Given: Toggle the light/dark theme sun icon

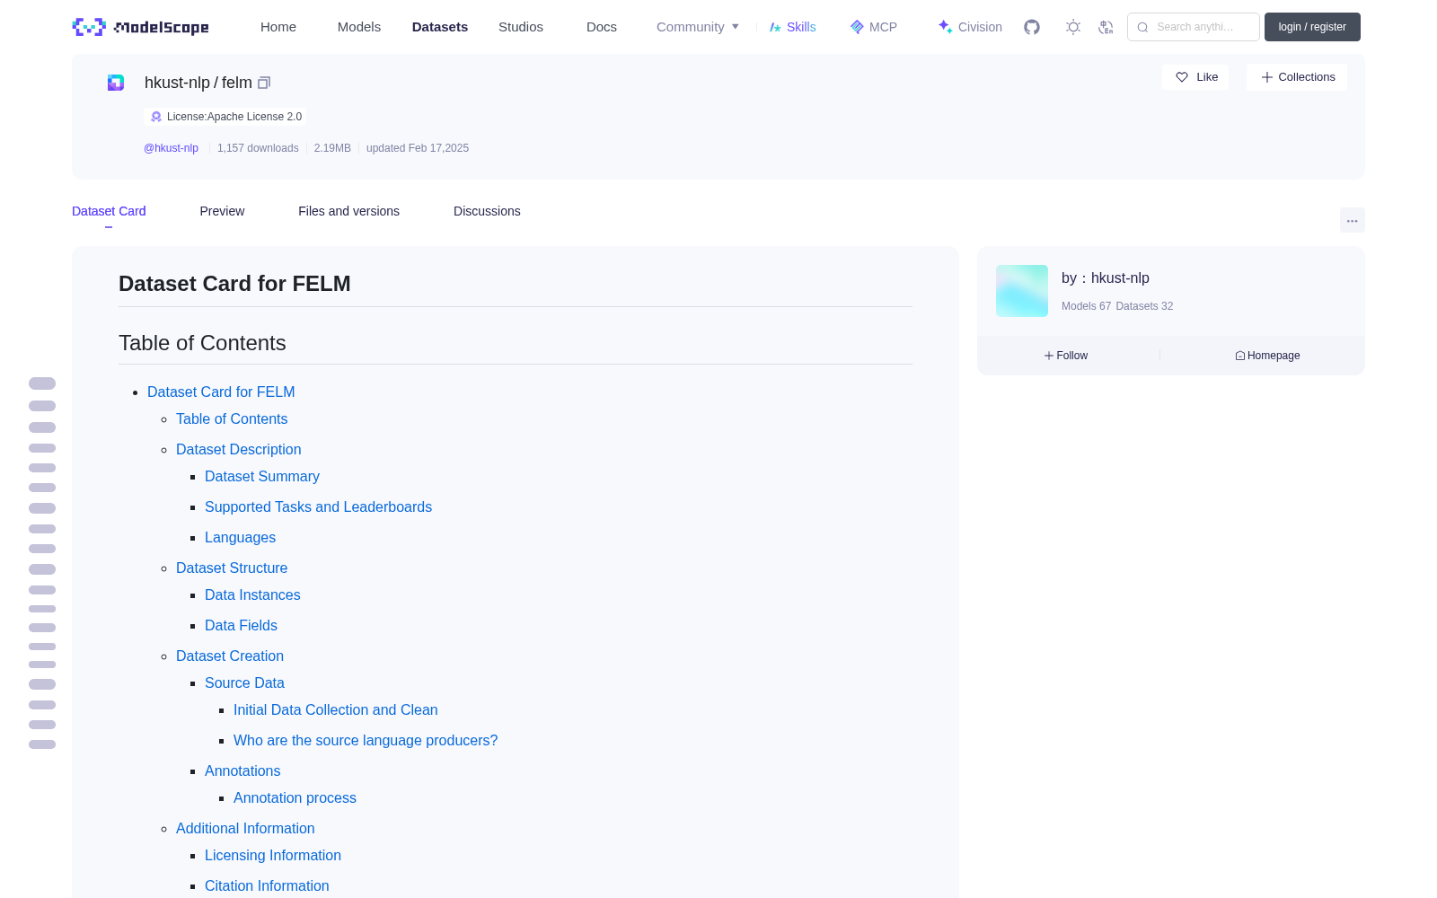Looking at the screenshot, I should coord(1073,27).
